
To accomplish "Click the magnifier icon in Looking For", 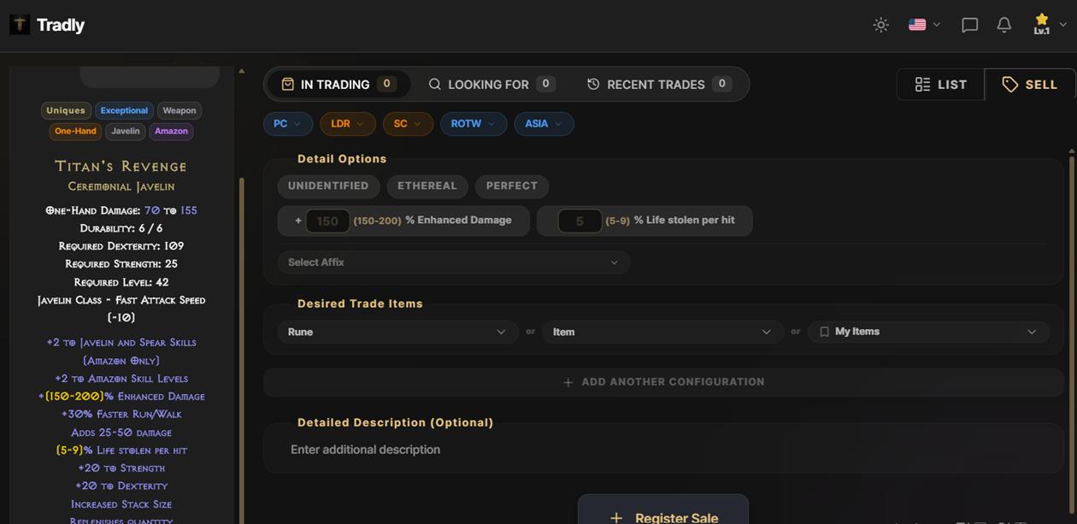I will point(434,84).
